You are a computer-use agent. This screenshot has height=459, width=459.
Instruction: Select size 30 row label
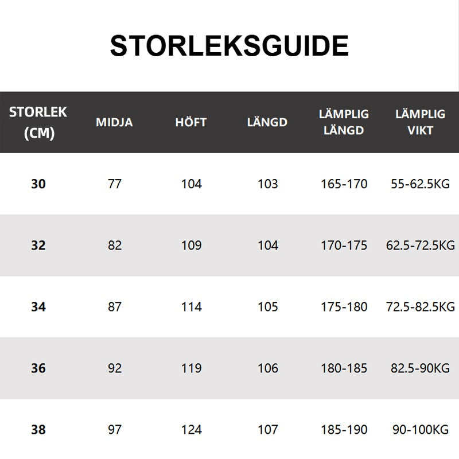click(38, 184)
